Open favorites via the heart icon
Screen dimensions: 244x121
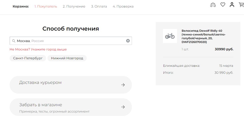[223, 5]
